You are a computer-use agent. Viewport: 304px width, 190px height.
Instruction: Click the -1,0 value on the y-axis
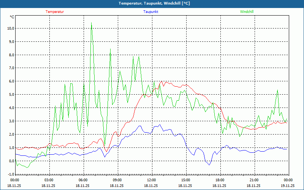click(11, 174)
